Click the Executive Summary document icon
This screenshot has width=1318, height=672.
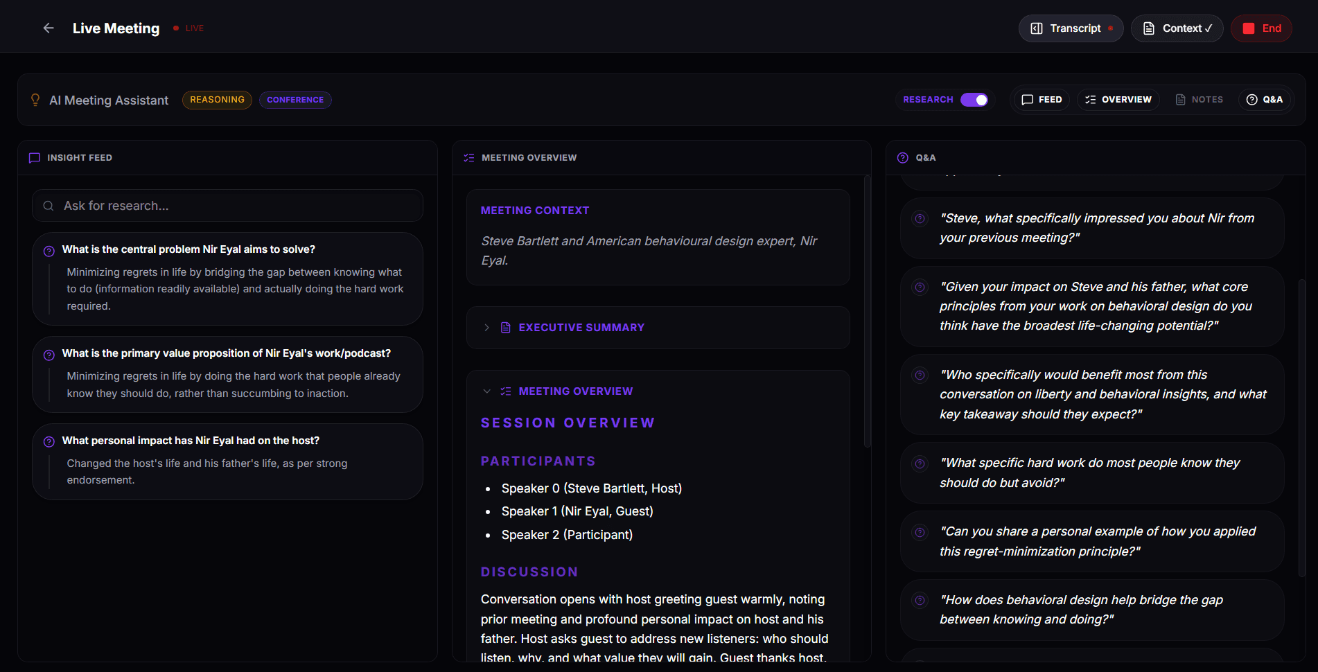(x=506, y=328)
